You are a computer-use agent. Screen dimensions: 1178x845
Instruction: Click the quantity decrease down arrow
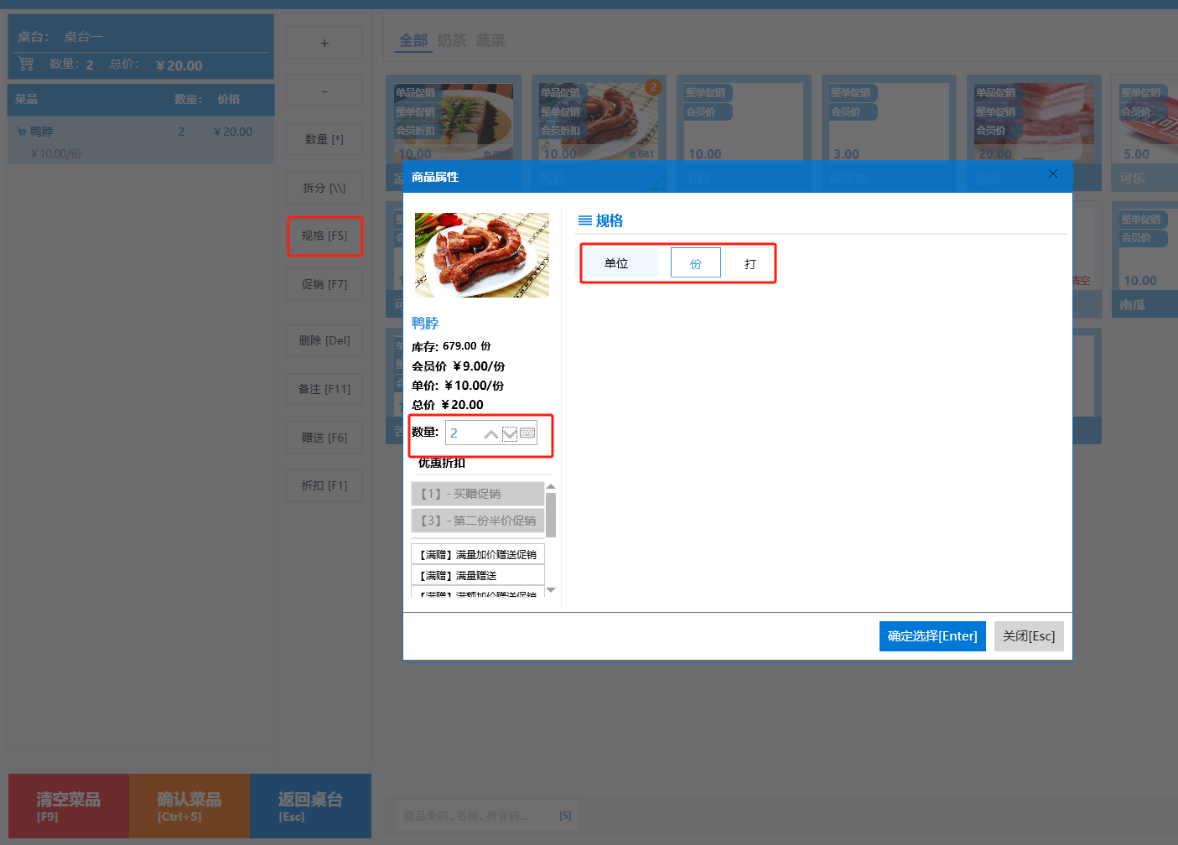(510, 434)
